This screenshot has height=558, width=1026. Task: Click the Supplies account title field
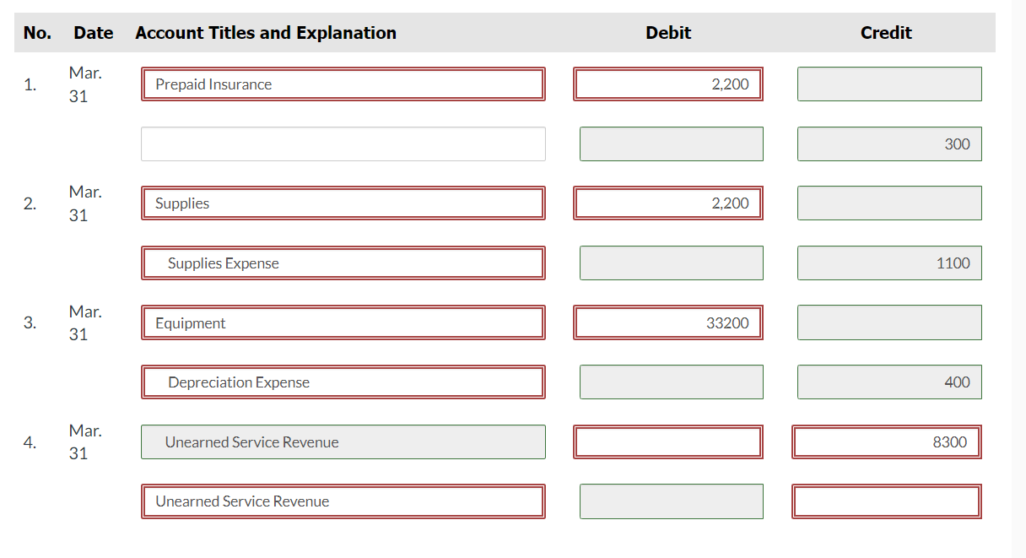pos(342,203)
